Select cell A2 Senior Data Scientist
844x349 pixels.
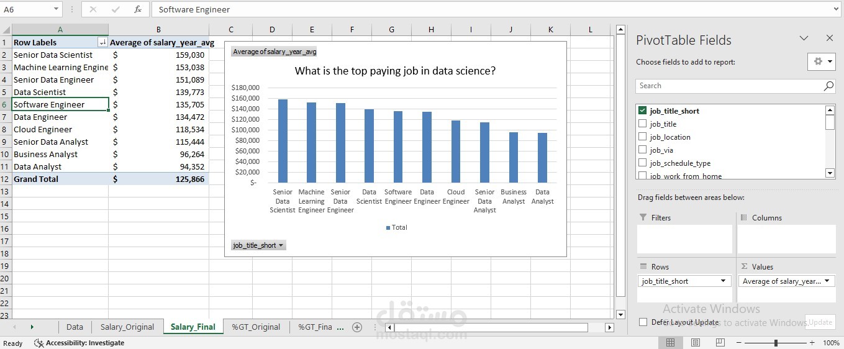60,55
